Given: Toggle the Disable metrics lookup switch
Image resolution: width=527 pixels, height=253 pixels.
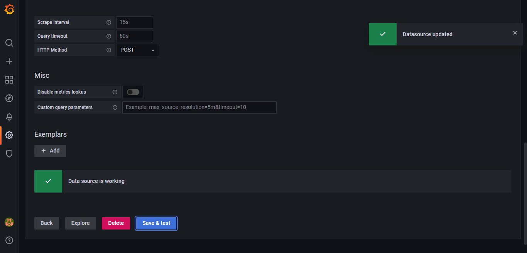Looking at the screenshot, I should [x=133, y=92].
